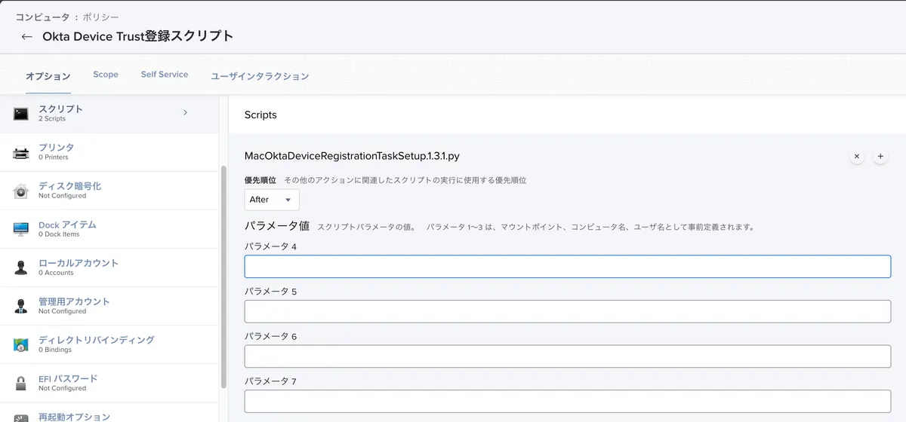Open the After priority dropdown

(272, 200)
